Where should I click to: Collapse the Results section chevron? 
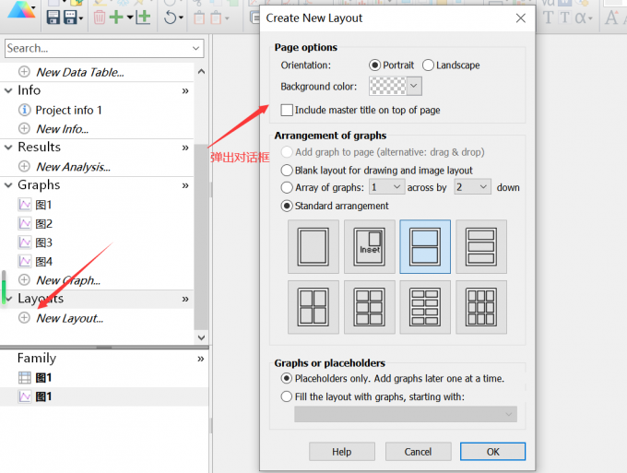click(x=8, y=148)
